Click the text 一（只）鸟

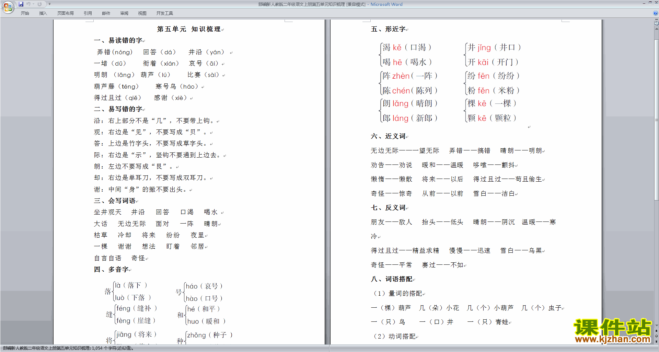coord(388,322)
